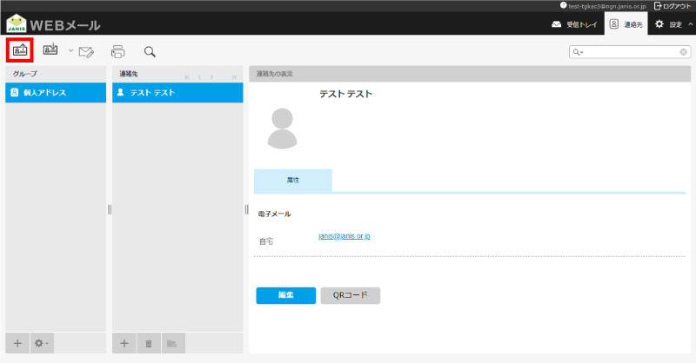Screen dimensions: 696x363
Task: Go to last page of contacts
Action: point(234,77)
